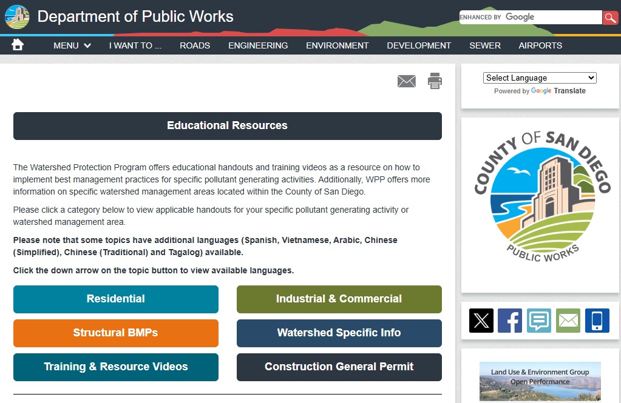Click the green envelope contact icon

click(x=568, y=321)
